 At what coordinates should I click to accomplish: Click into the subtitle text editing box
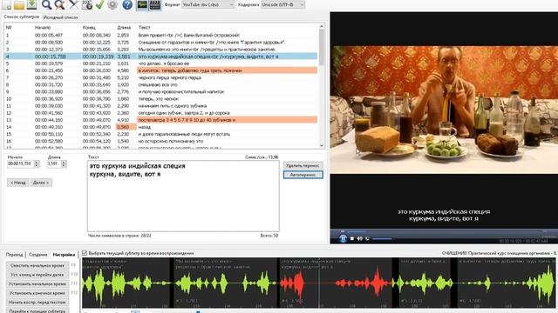pyautogui.click(x=183, y=196)
